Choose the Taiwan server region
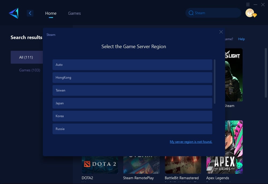 pyautogui.click(x=132, y=90)
